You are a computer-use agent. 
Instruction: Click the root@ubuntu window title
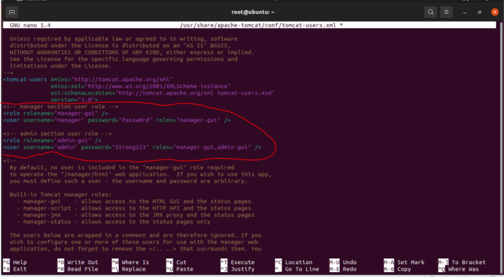point(253,12)
